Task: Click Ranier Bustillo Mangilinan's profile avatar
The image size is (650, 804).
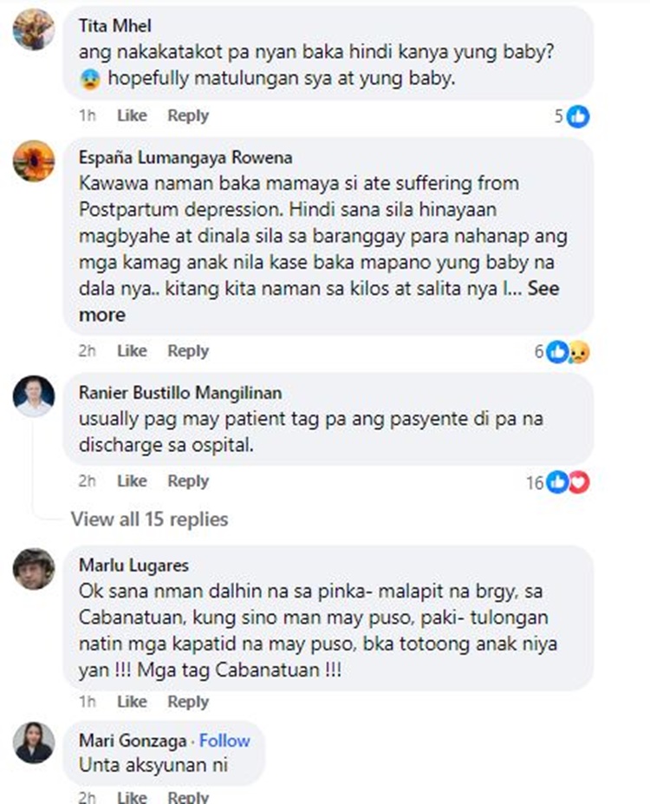Action: pyautogui.click(x=34, y=395)
